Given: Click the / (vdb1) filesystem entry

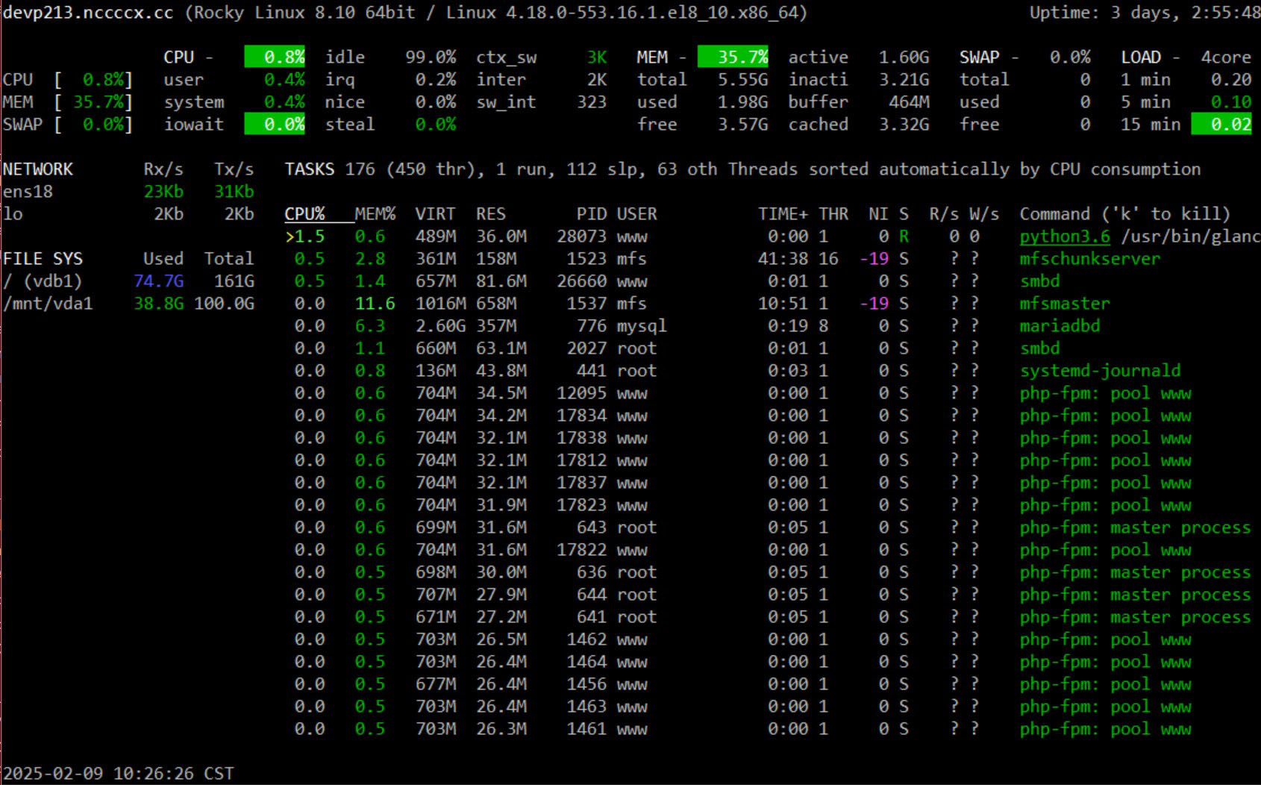Looking at the screenshot, I should click(x=43, y=281).
